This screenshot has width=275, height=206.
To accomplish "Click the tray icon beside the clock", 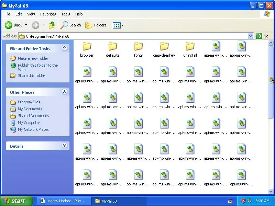I will [x=250, y=201].
